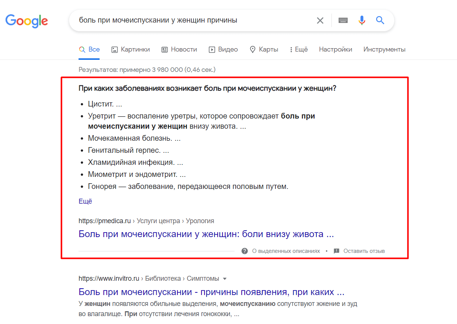Expand the snippet list via Ещё link
The width and height of the screenshot is (457, 324).
[x=85, y=201]
